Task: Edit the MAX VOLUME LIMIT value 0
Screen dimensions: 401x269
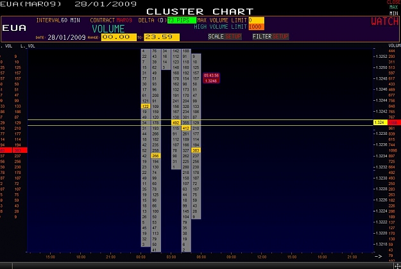Action: (x=256, y=20)
